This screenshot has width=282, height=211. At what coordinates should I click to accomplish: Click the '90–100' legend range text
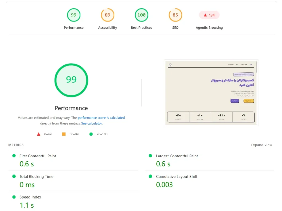[102, 134]
